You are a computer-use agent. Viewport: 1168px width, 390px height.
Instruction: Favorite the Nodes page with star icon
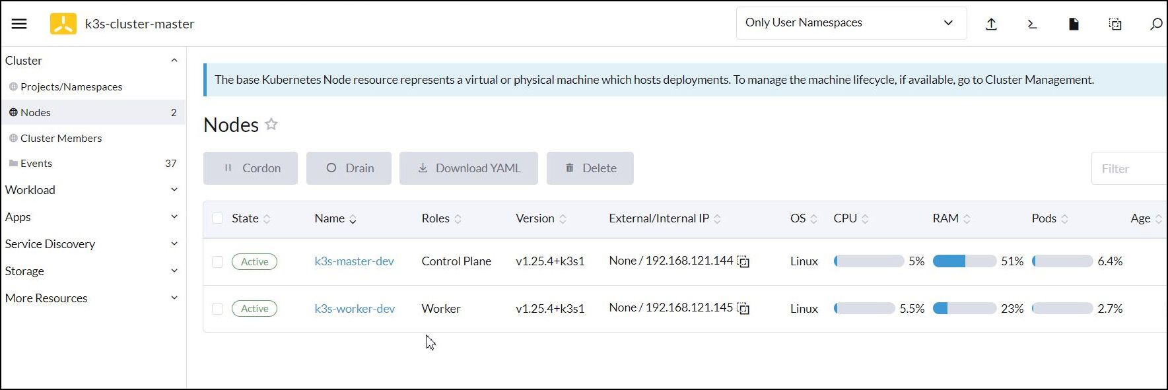tap(271, 124)
